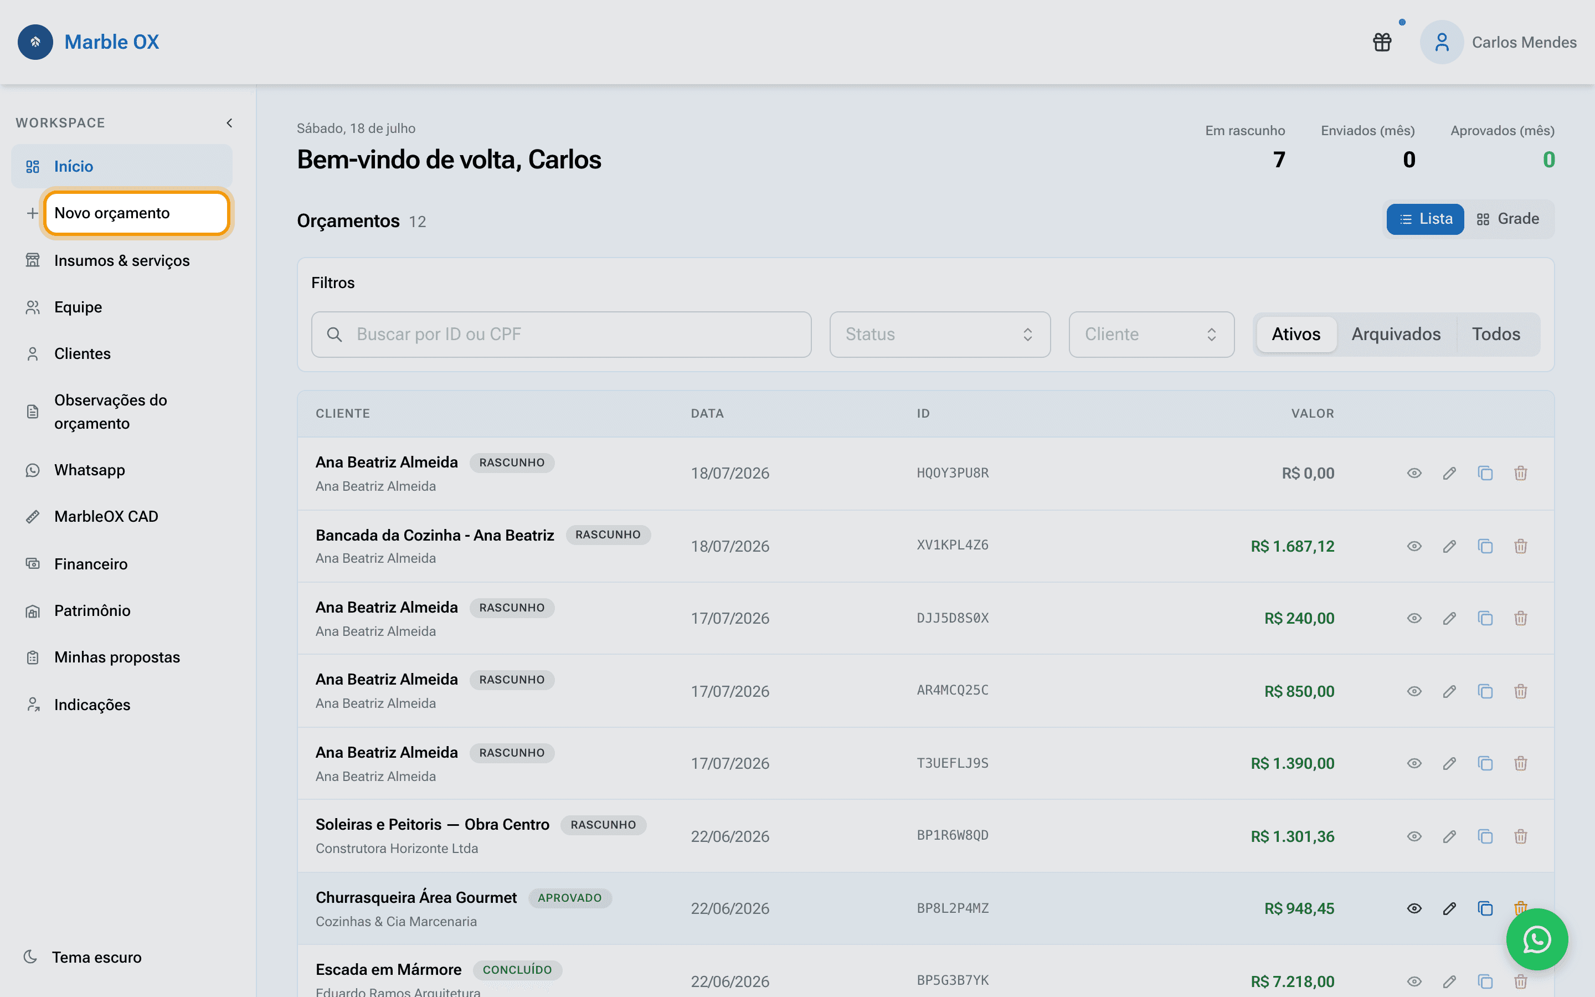Toggle Tema escuro dark theme

[83, 957]
